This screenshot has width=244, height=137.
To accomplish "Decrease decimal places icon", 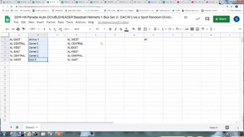I will [x=55, y=29].
